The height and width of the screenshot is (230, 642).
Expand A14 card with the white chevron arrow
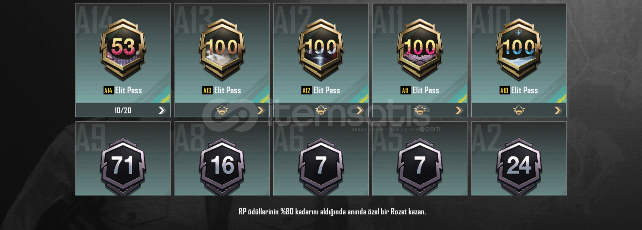click(162, 110)
